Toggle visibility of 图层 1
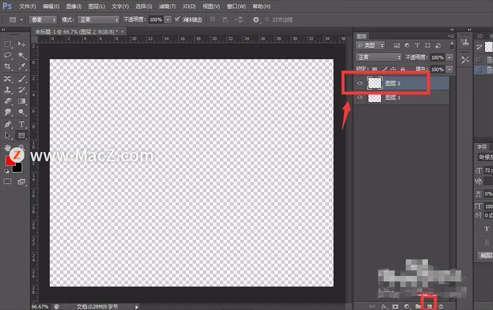The height and width of the screenshot is (310, 493). pos(360,98)
